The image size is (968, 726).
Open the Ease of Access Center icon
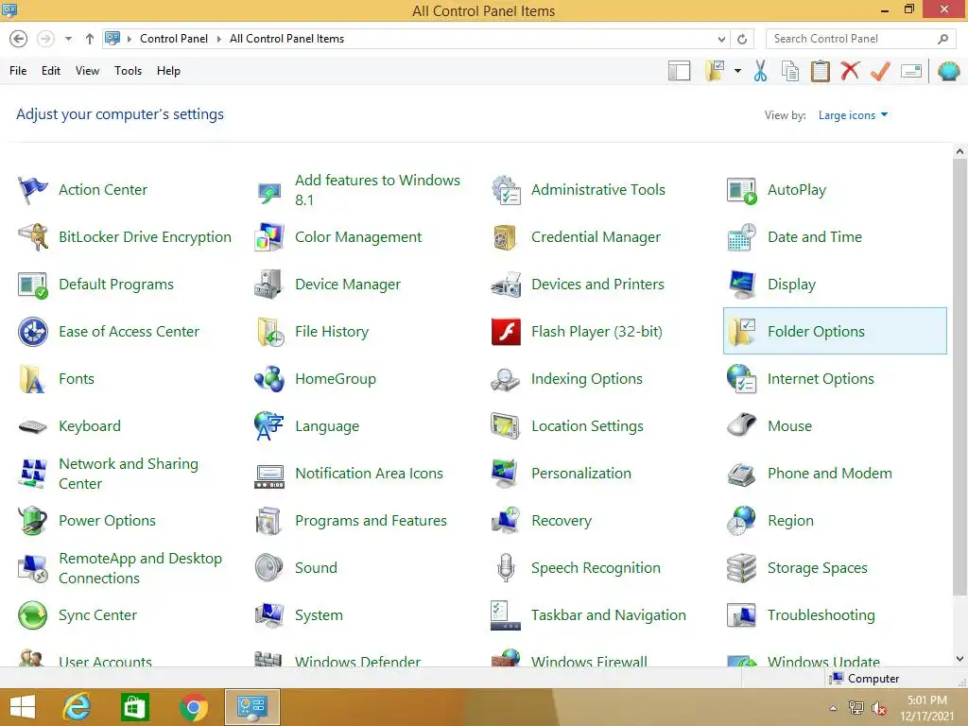pos(32,332)
